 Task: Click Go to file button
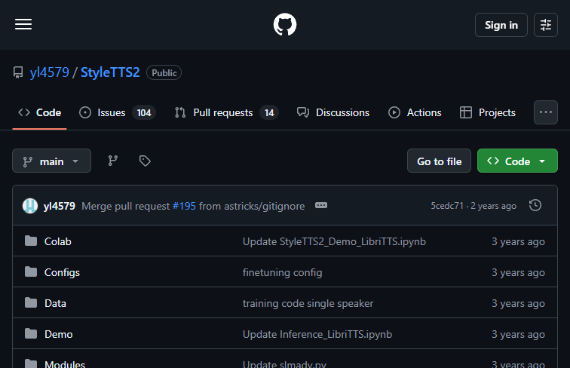click(x=439, y=161)
